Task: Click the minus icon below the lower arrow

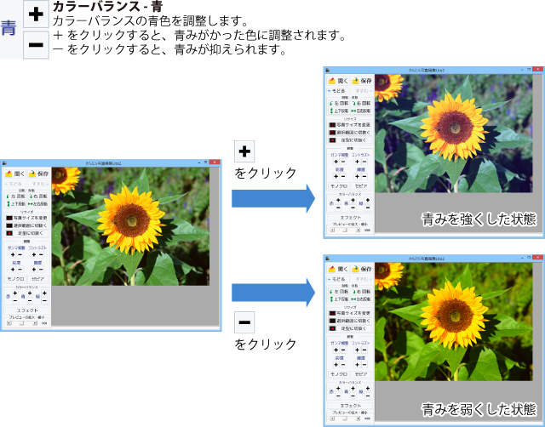Action: pyautogui.click(x=244, y=323)
